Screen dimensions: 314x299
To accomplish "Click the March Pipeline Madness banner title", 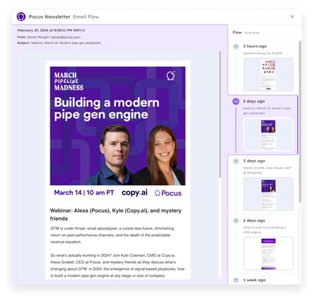I will coord(69,81).
